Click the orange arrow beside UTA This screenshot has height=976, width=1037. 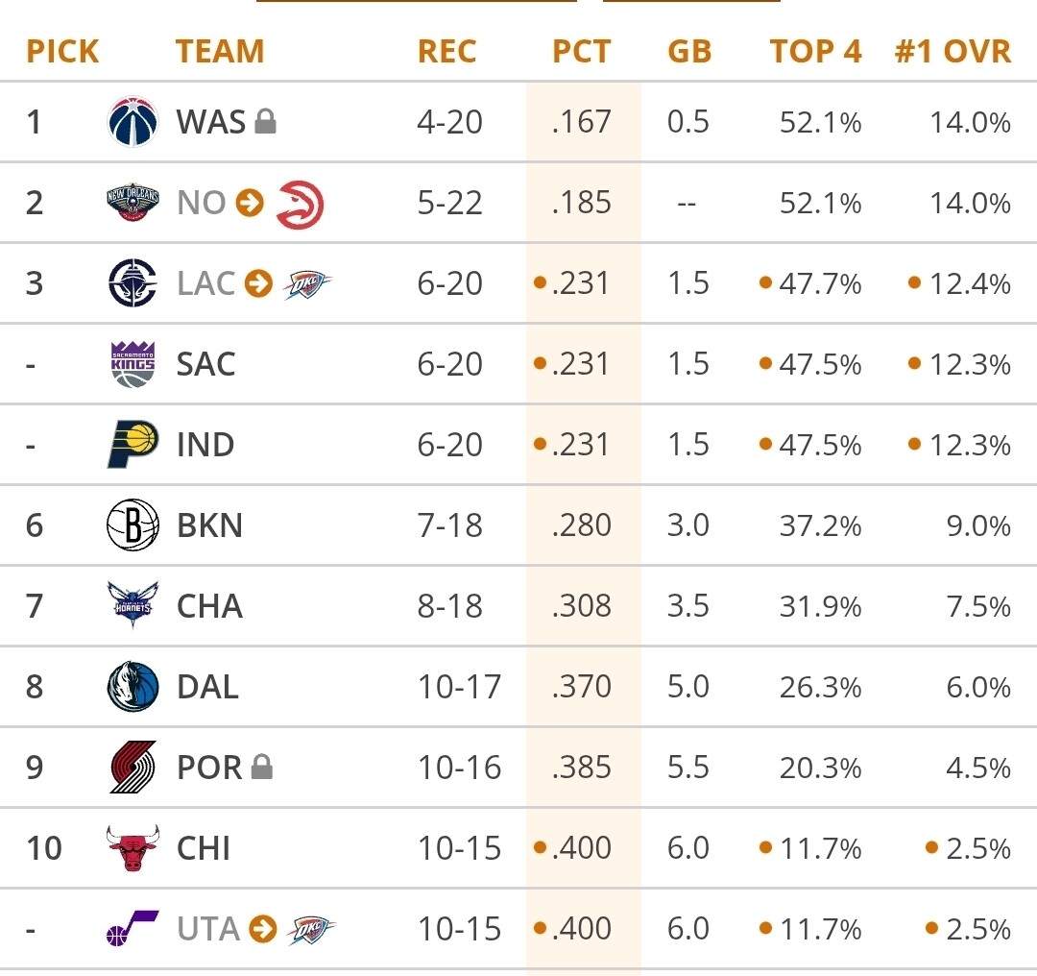(263, 929)
